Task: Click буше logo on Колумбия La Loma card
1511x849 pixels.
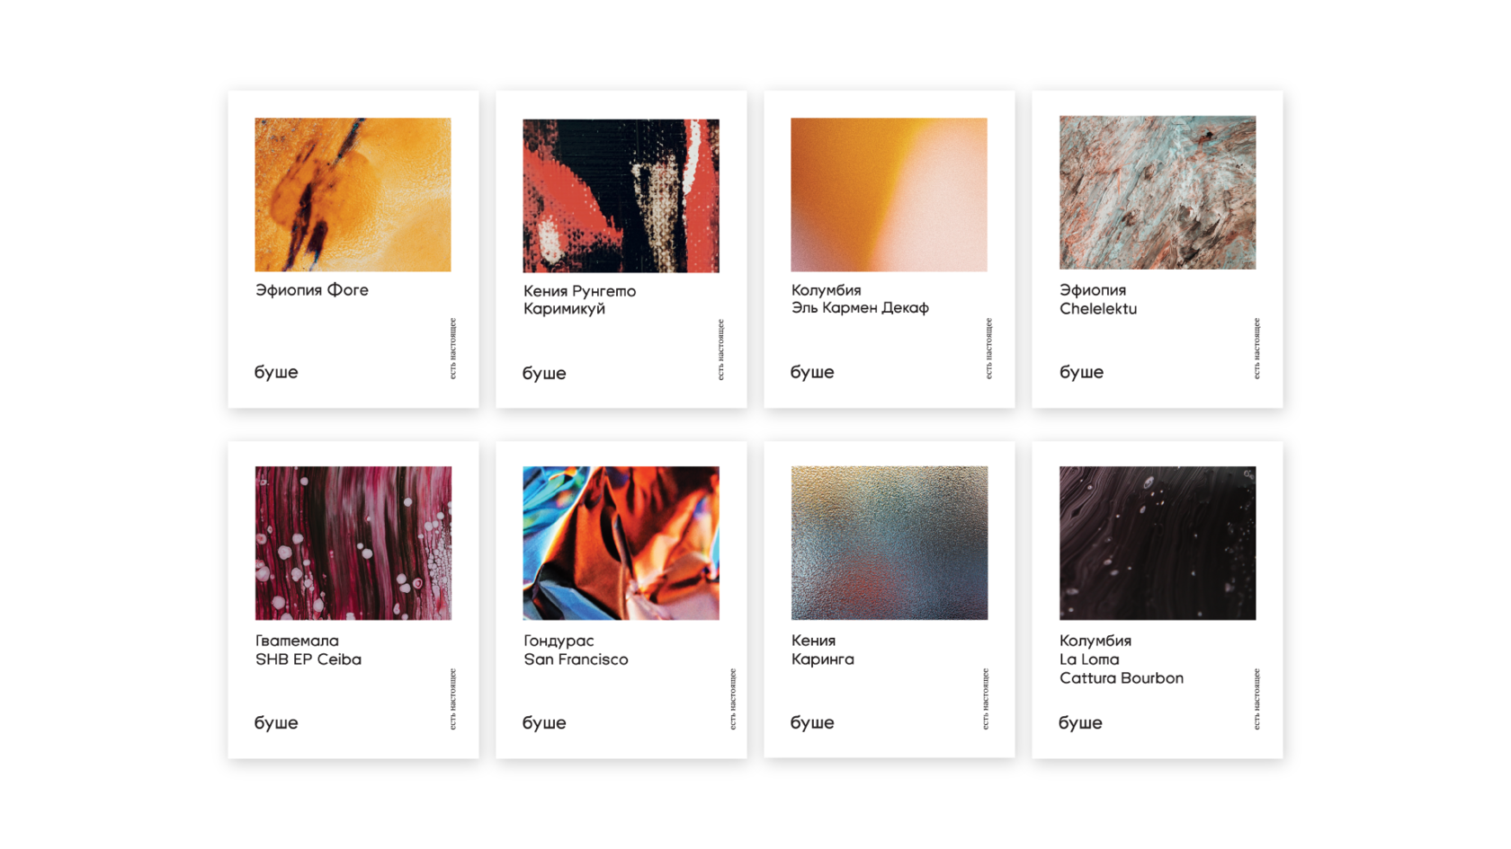Action: click(1080, 722)
